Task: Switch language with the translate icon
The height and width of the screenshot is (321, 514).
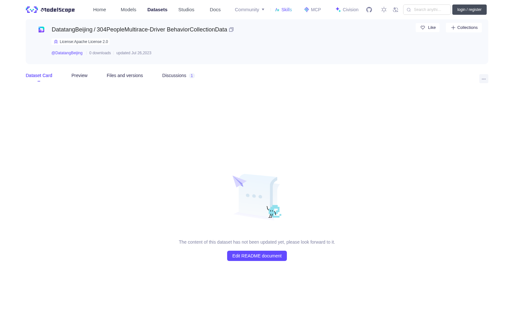Action: coord(395,10)
